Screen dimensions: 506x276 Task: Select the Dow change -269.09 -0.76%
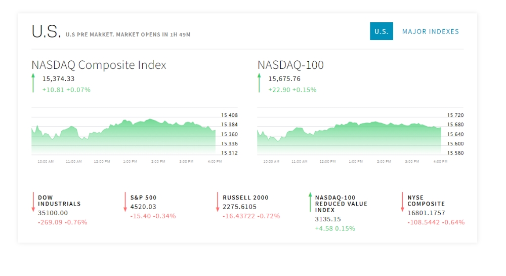(x=63, y=222)
